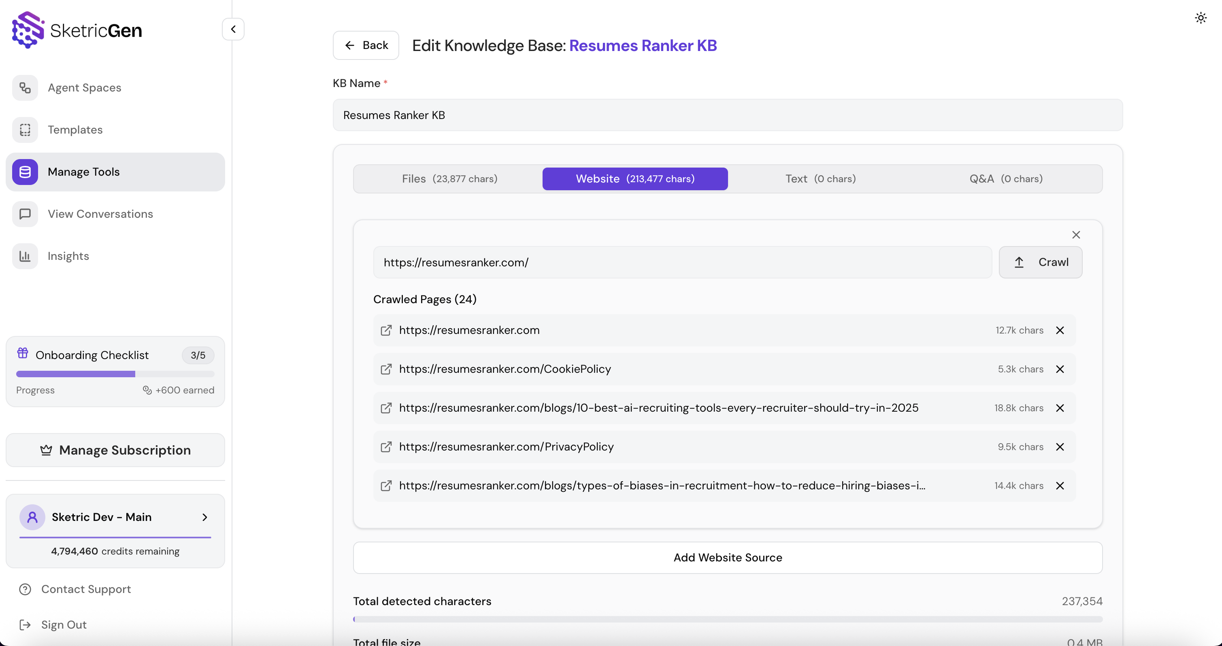This screenshot has height=646, width=1222.
Task: Expand the Sketric Dev - Main account chevron
Action: [205, 517]
